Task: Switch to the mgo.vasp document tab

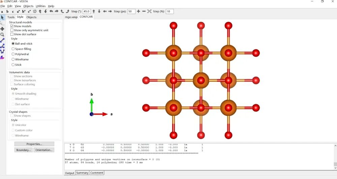Action: (x=71, y=17)
